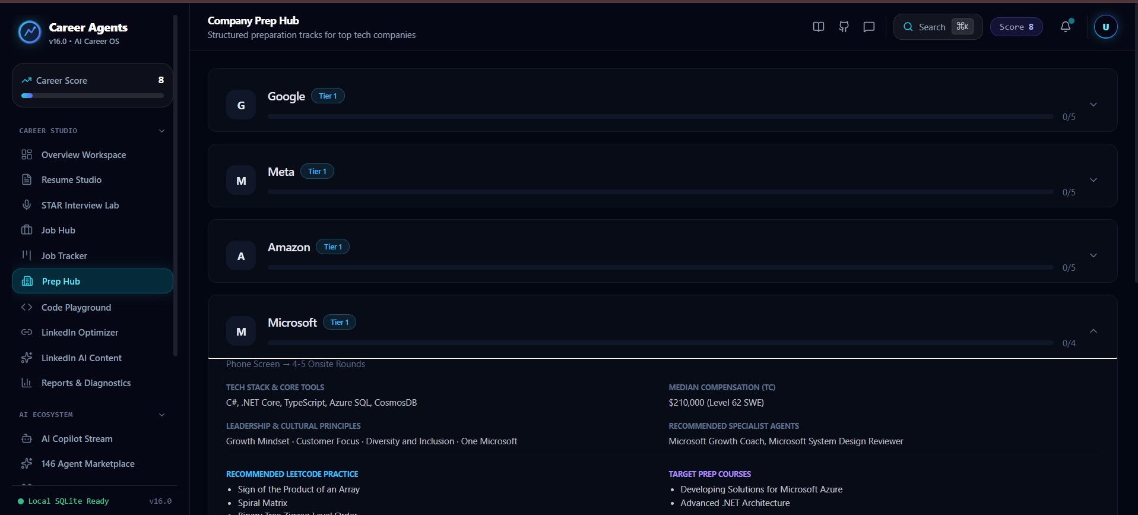Click the Resume Studio document icon

27,179
